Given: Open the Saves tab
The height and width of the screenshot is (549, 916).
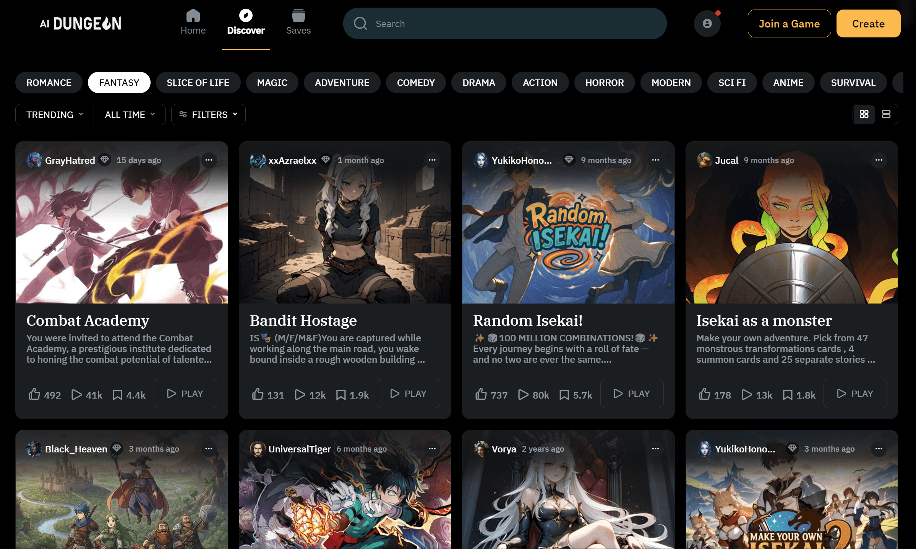Looking at the screenshot, I should tap(298, 23).
